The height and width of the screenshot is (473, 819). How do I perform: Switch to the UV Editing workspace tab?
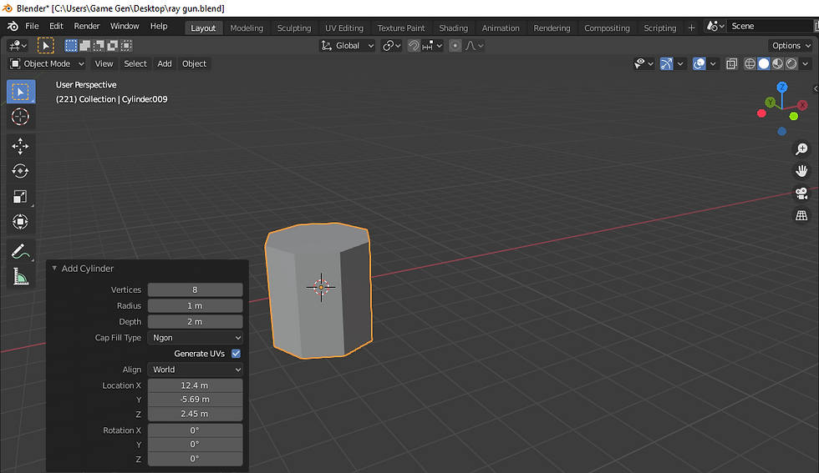pos(344,28)
